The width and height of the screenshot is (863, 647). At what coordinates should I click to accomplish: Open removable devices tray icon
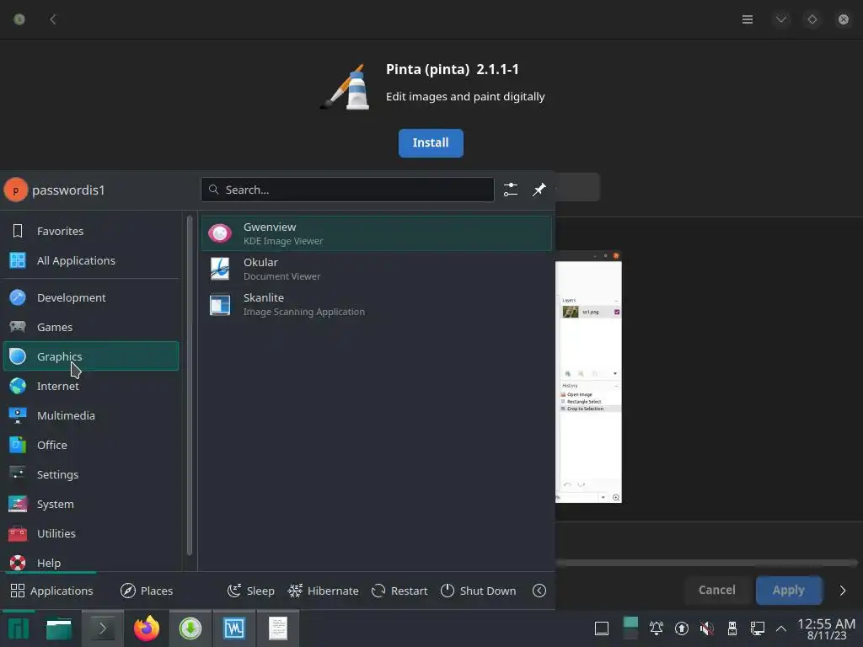[732, 628]
